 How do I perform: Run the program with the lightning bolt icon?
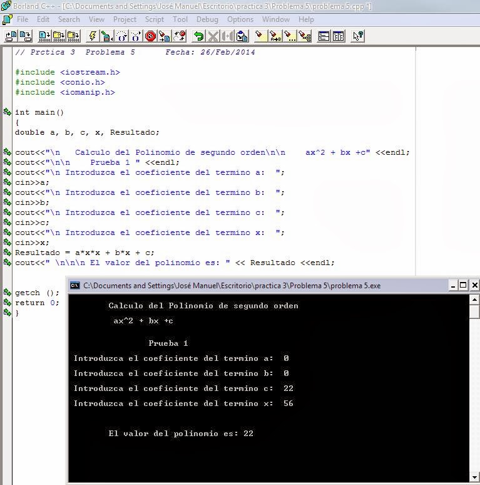point(93,36)
